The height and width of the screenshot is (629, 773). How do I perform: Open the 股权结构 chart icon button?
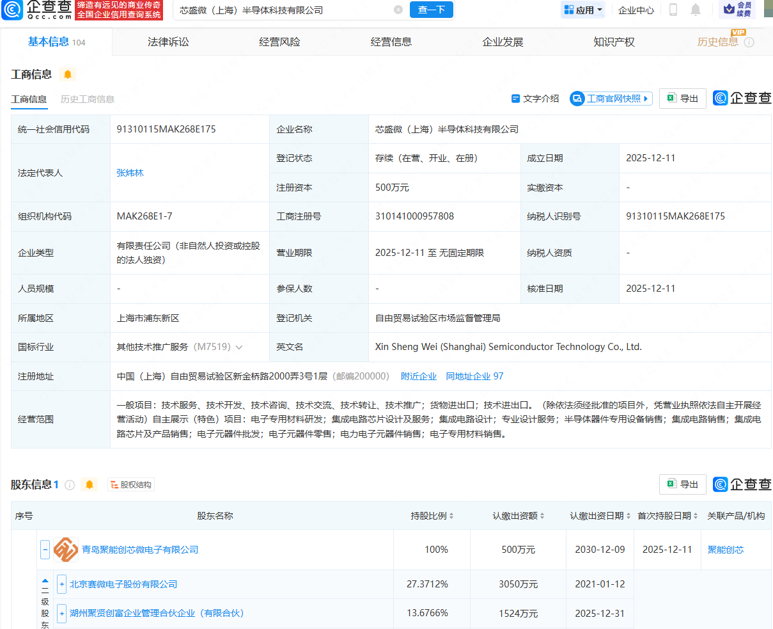(x=131, y=485)
